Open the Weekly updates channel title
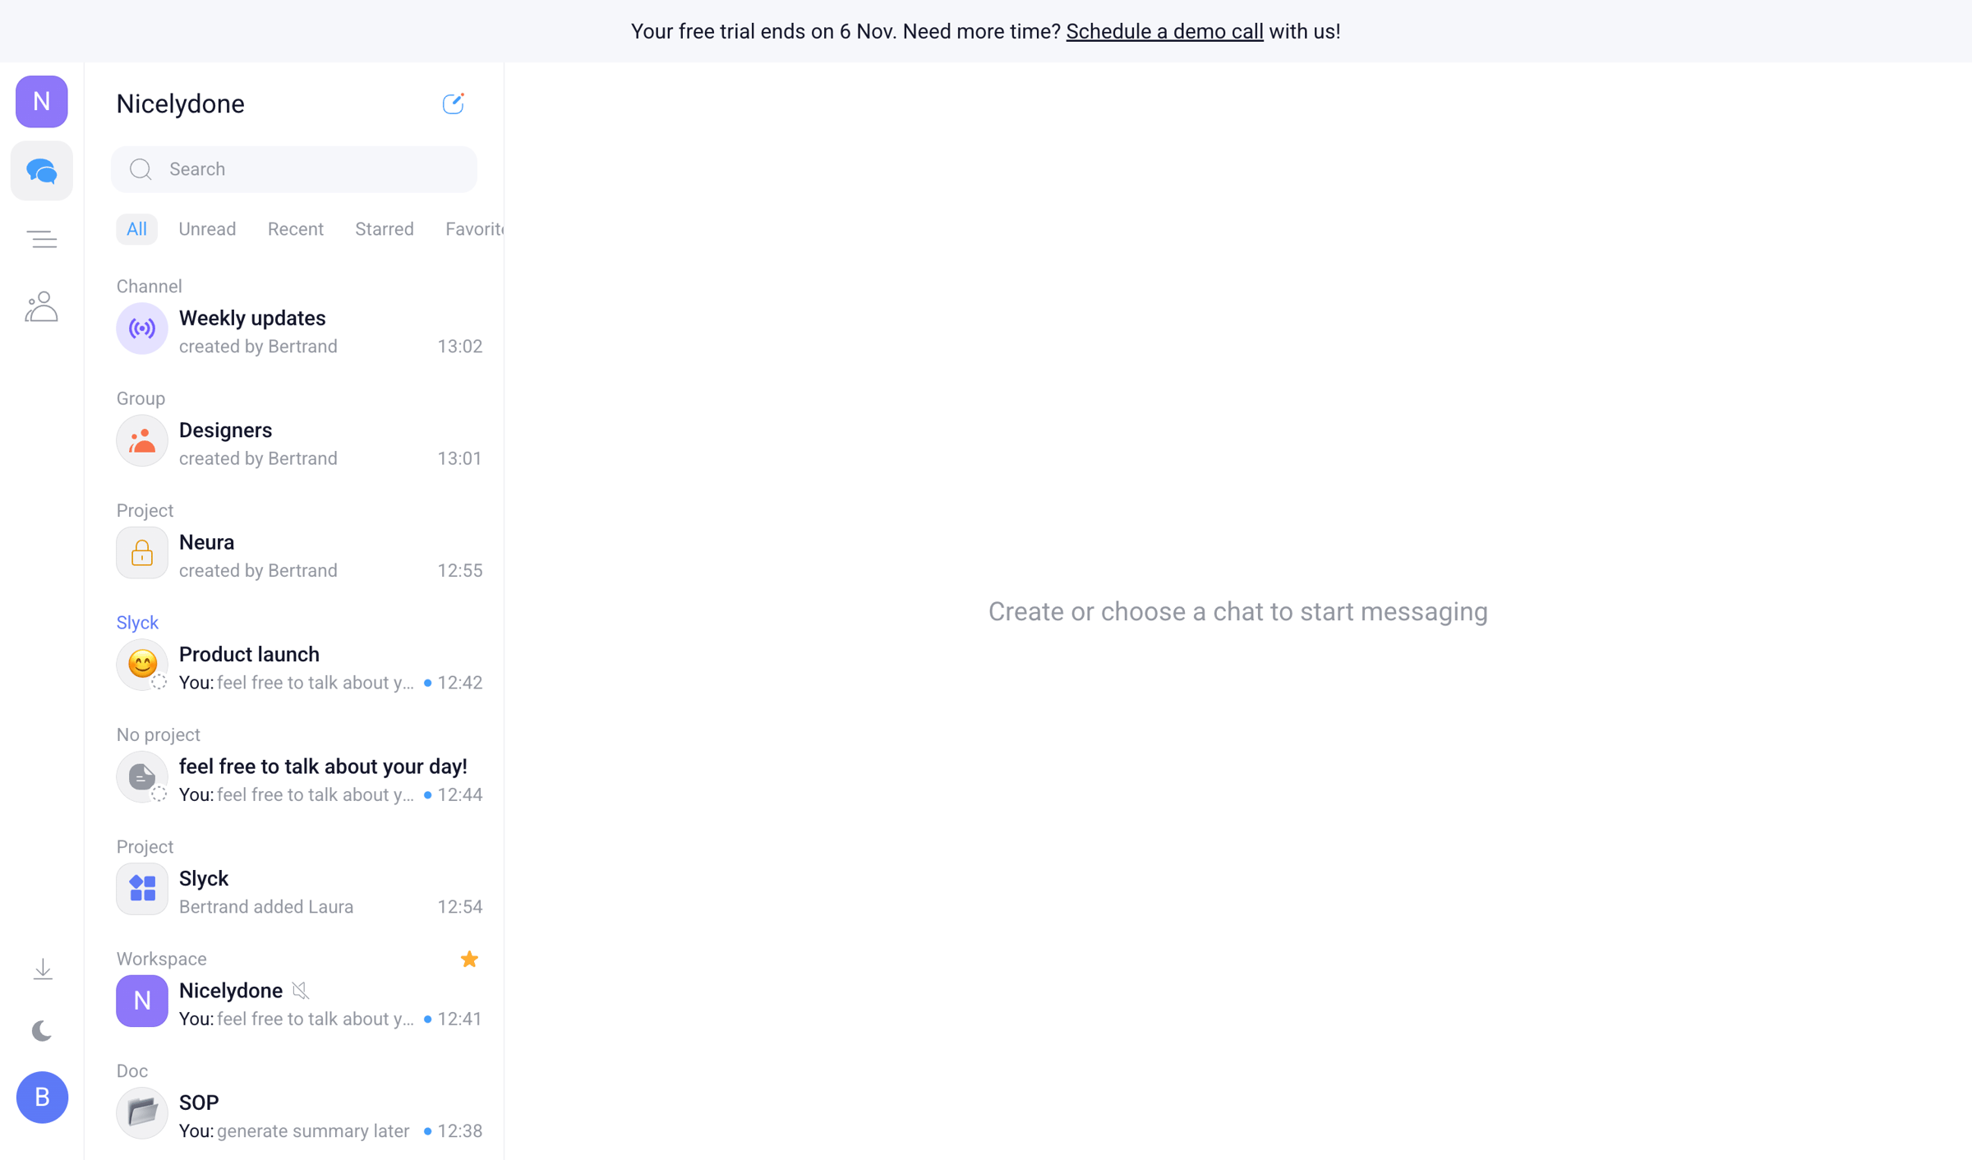Image resolution: width=1972 pixels, height=1160 pixels. coord(252,318)
